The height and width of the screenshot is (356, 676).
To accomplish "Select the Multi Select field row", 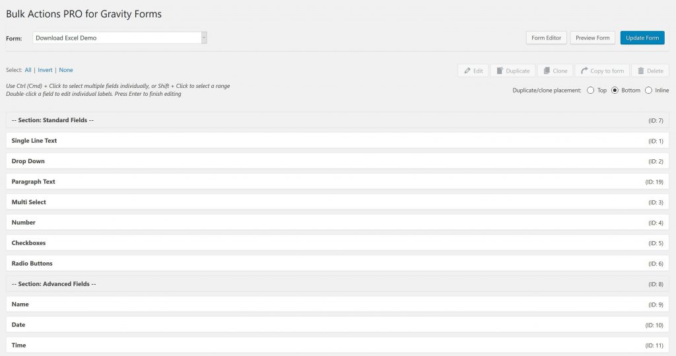I will pyautogui.click(x=337, y=202).
